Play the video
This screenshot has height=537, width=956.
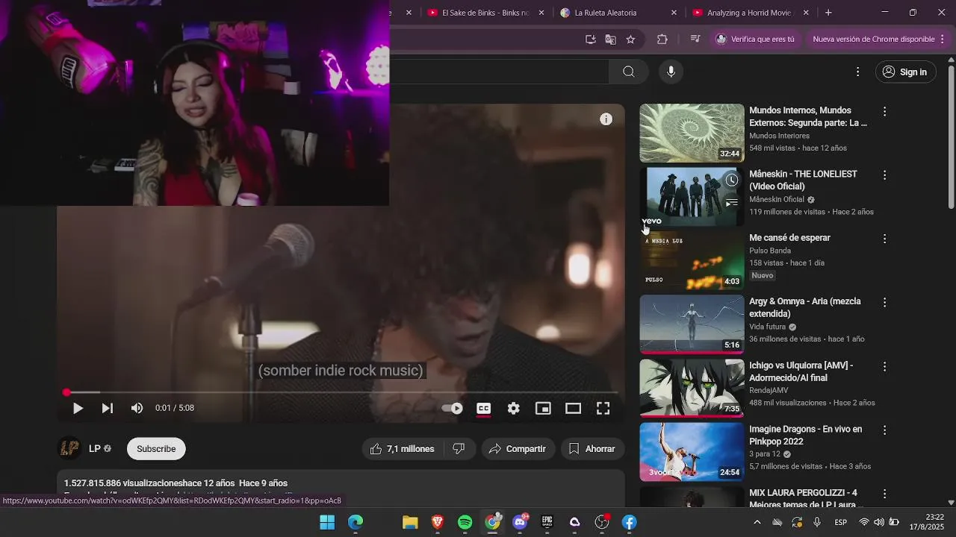[78, 408]
